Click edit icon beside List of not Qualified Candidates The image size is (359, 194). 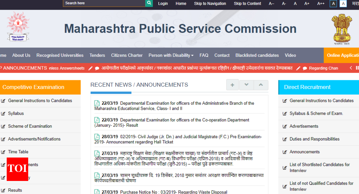[x=285, y=186]
